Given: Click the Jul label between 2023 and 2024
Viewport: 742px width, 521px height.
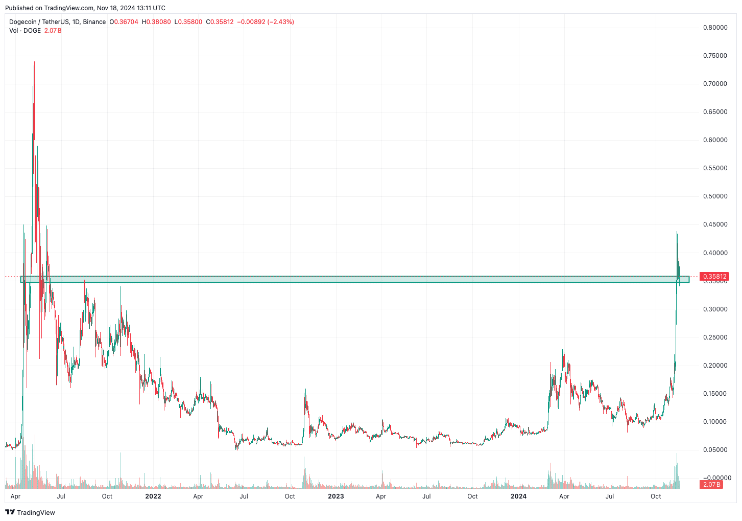Looking at the screenshot, I should click(427, 496).
